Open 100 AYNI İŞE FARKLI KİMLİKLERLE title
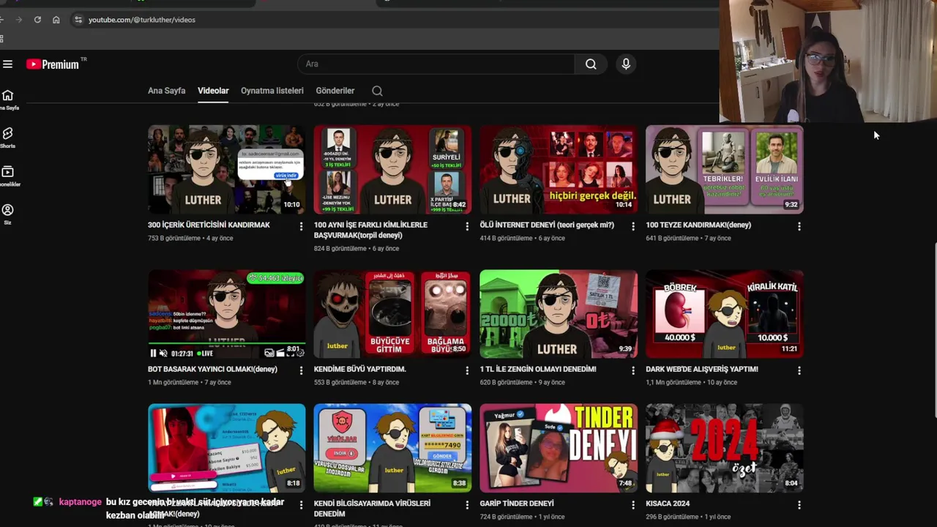 point(370,230)
